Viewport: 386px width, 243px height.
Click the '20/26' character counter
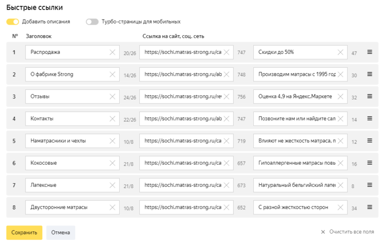(x=130, y=53)
